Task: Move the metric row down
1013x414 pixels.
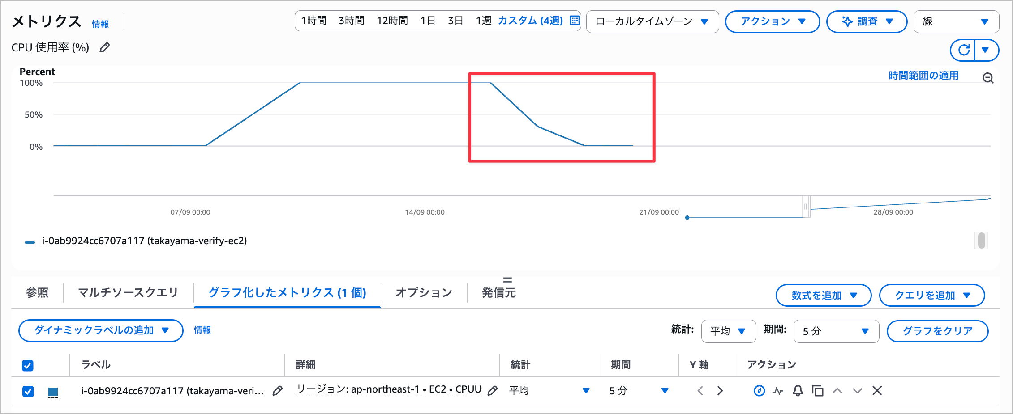Action: coord(857,391)
